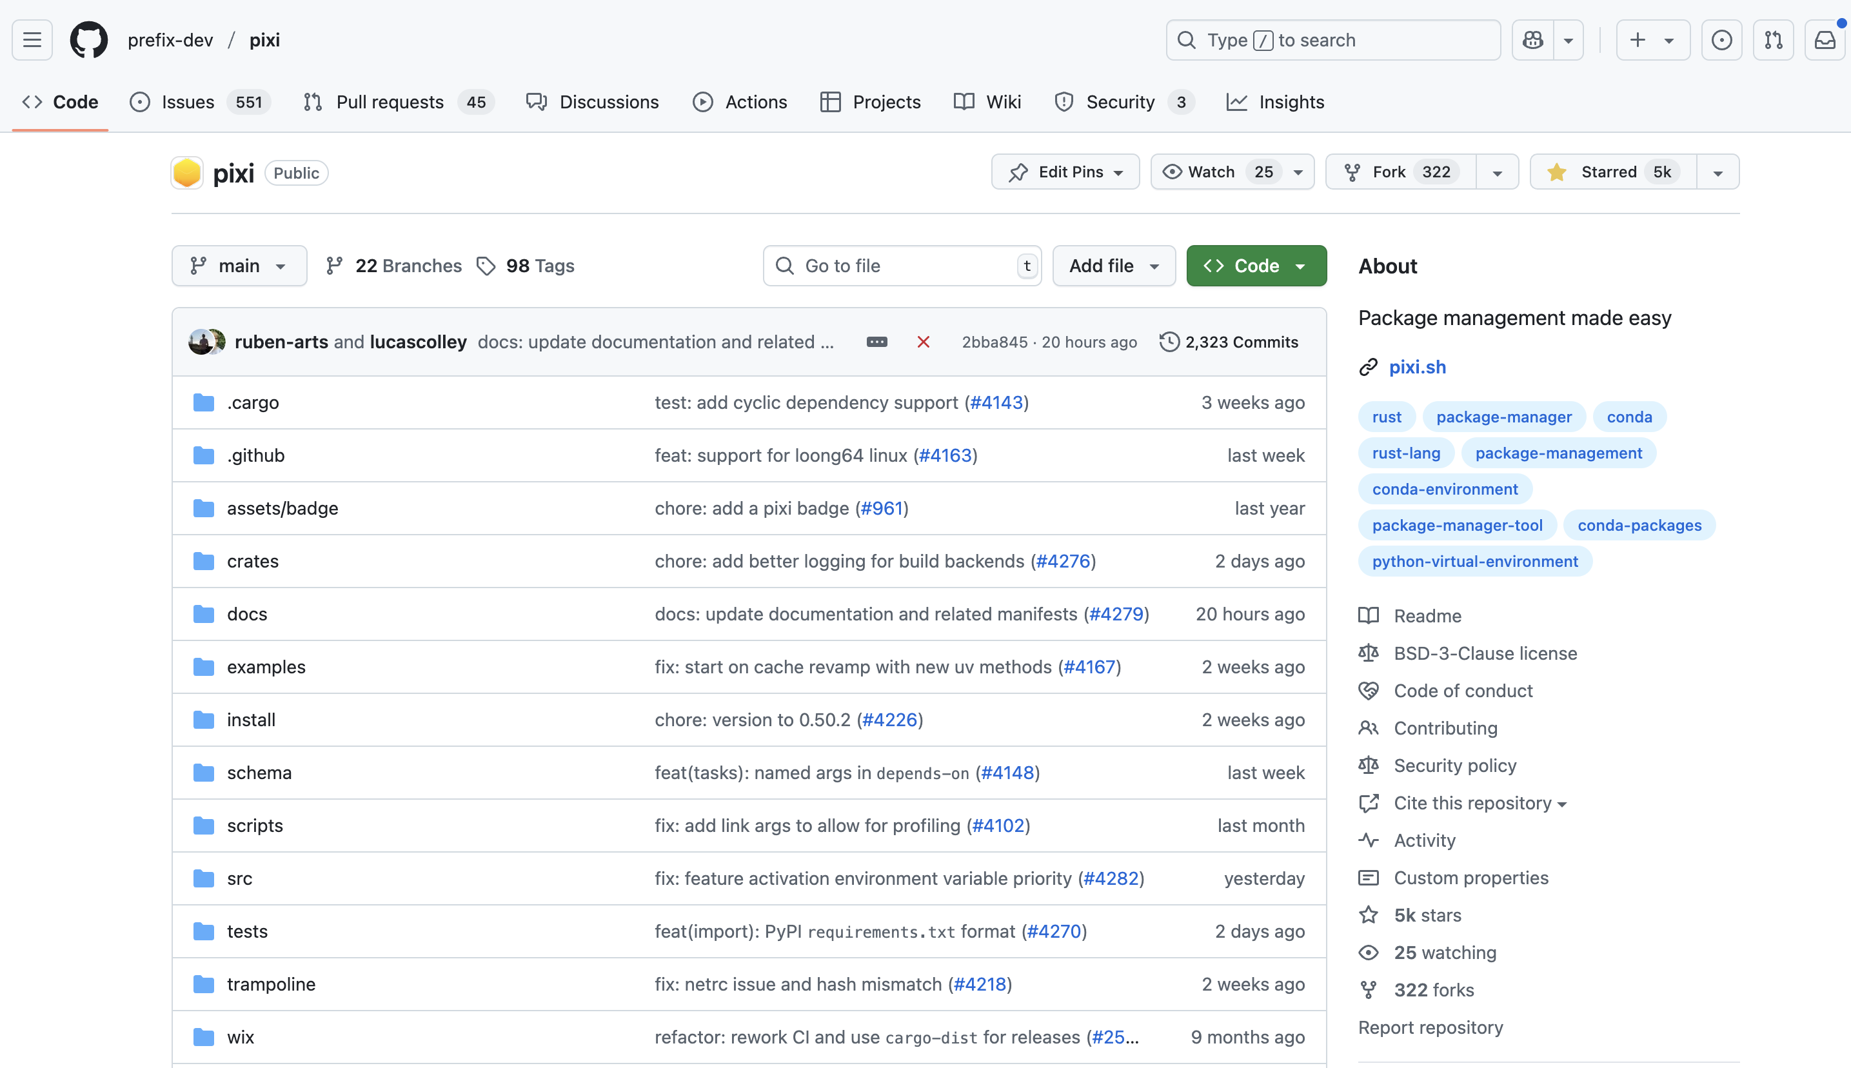Screen dimensions: 1851x1068
Task: Open the hamburger navigation menu
Action: coord(32,39)
